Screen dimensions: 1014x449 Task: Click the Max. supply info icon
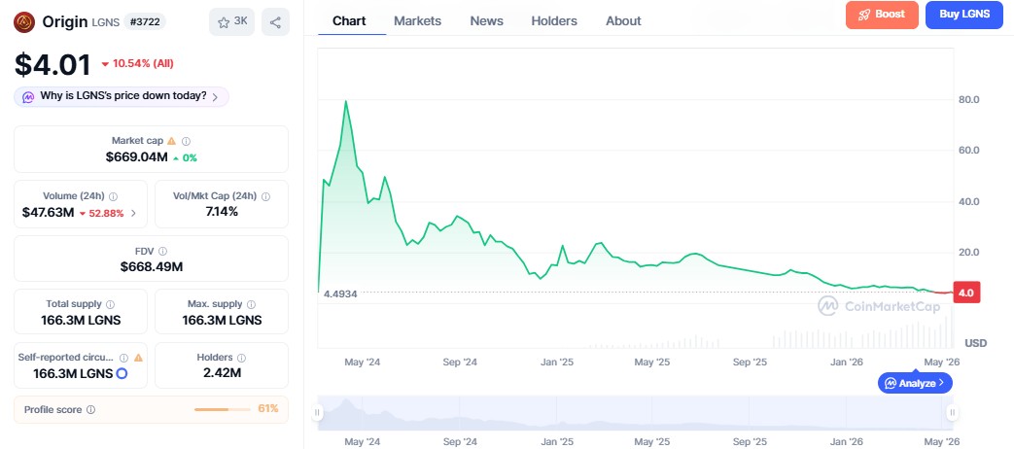251,304
